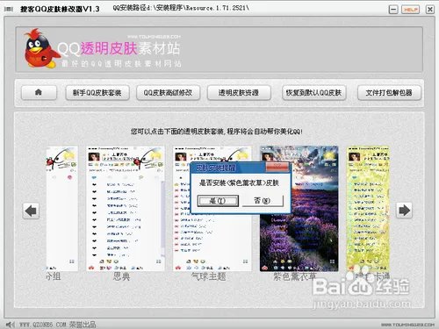Toggle the speaker icon in status bar

point(11,325)
